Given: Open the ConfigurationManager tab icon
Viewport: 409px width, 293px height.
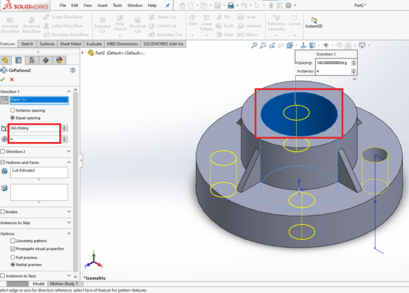Looking at the screenshot, I should pos(32,60).
